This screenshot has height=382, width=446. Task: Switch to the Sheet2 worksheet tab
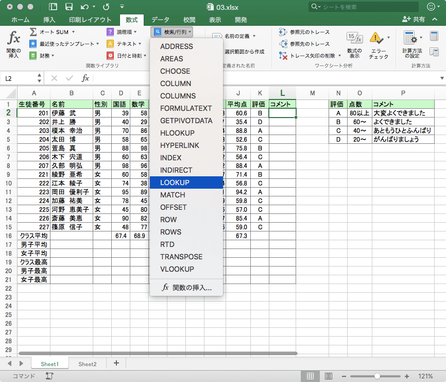(x=87, y=363)
